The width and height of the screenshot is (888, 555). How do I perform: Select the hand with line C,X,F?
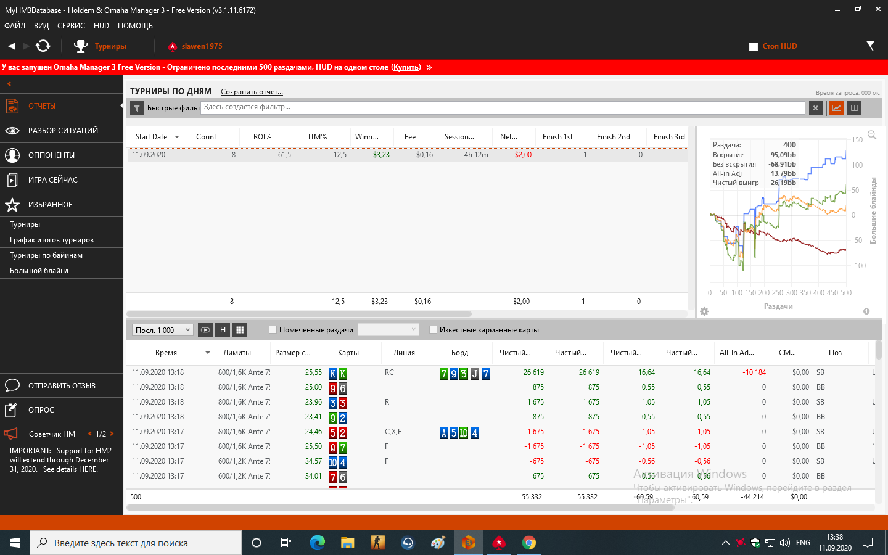499,432
